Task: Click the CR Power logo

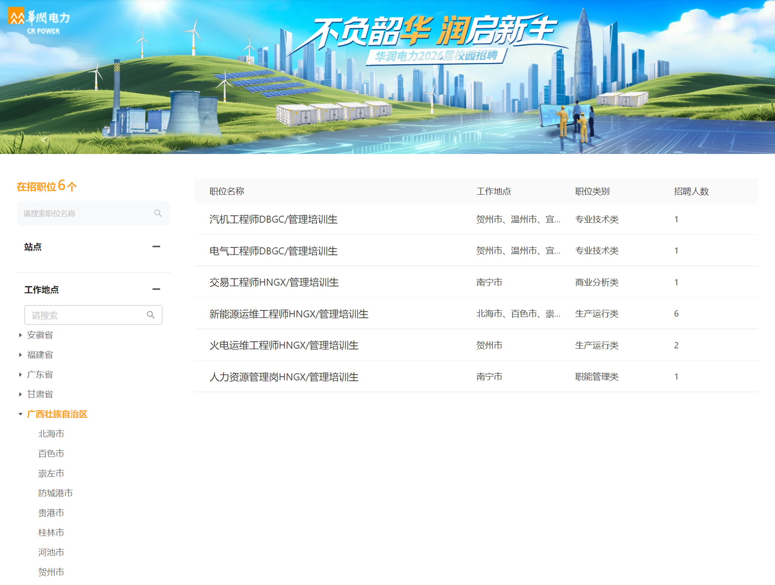Action: click(x=39, y=21)
